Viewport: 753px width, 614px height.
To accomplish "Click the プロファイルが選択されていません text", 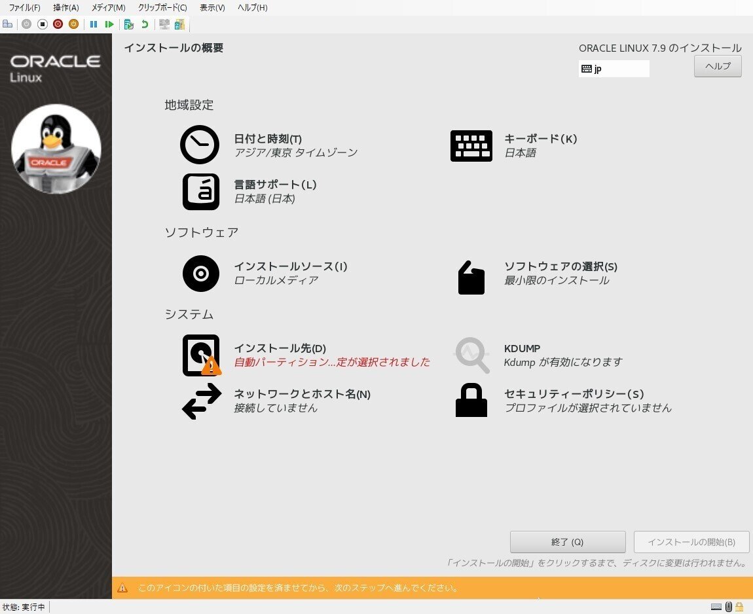I will (588, 408).
